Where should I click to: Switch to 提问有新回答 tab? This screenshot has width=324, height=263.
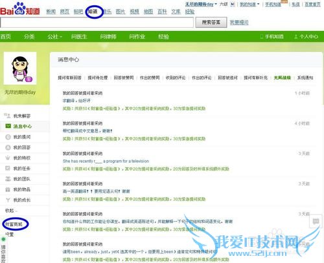[x=69, y=78]
